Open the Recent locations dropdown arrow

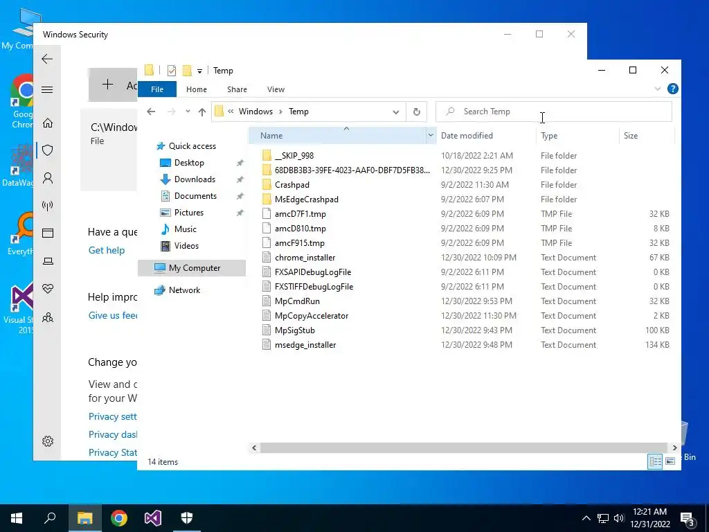pyautogui.click(x=188, y=112)
